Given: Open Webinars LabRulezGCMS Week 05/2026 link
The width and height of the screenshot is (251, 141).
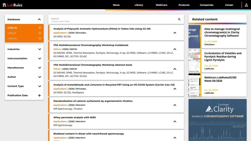Looking at the screenshot, I should click(x=220, y=79).
